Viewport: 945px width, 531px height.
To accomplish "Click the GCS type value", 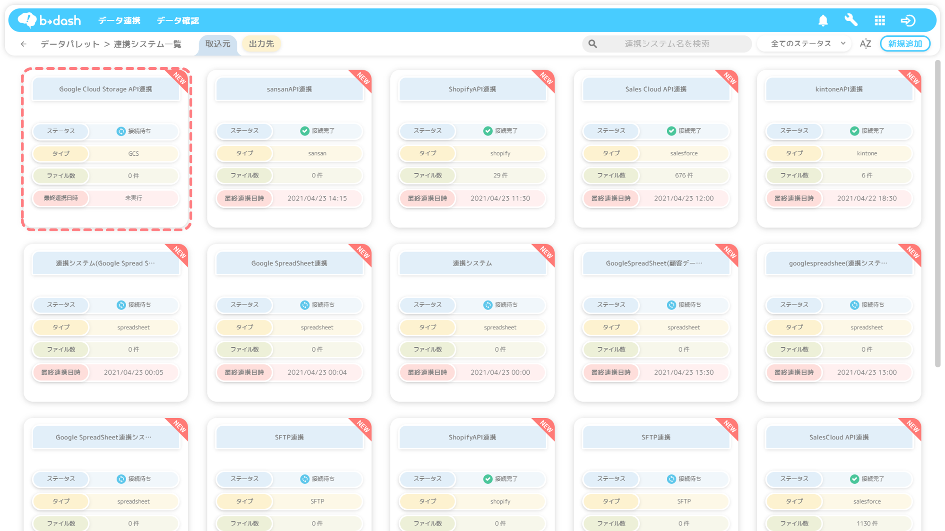I will click(x=134, y=153).
